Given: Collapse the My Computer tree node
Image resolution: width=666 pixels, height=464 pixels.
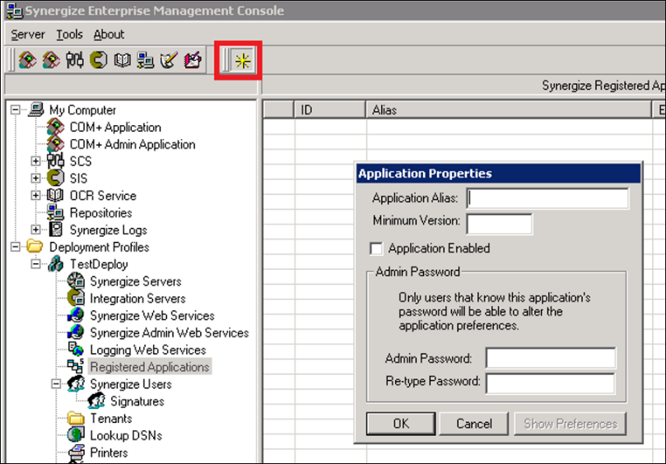Looking at the screenshot, I should click(x=16, y=110).
